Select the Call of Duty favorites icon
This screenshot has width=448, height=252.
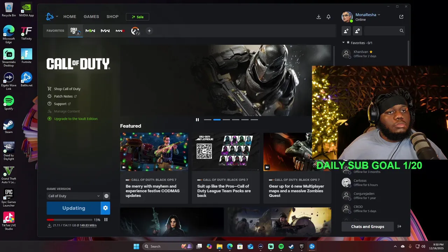click(x=75, y=31)
